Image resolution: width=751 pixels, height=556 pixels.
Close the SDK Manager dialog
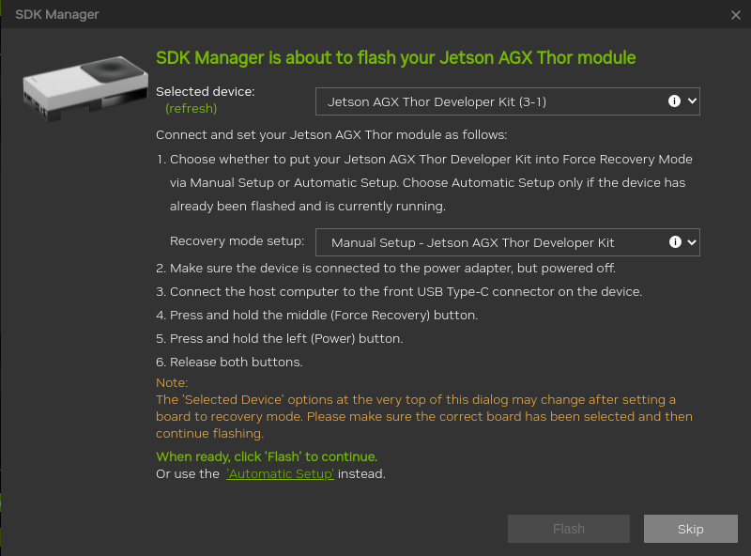point(736,15)
